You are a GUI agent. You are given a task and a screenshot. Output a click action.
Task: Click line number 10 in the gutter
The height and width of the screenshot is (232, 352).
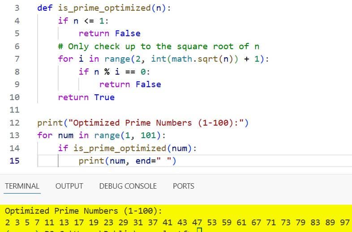click(14, 97)
